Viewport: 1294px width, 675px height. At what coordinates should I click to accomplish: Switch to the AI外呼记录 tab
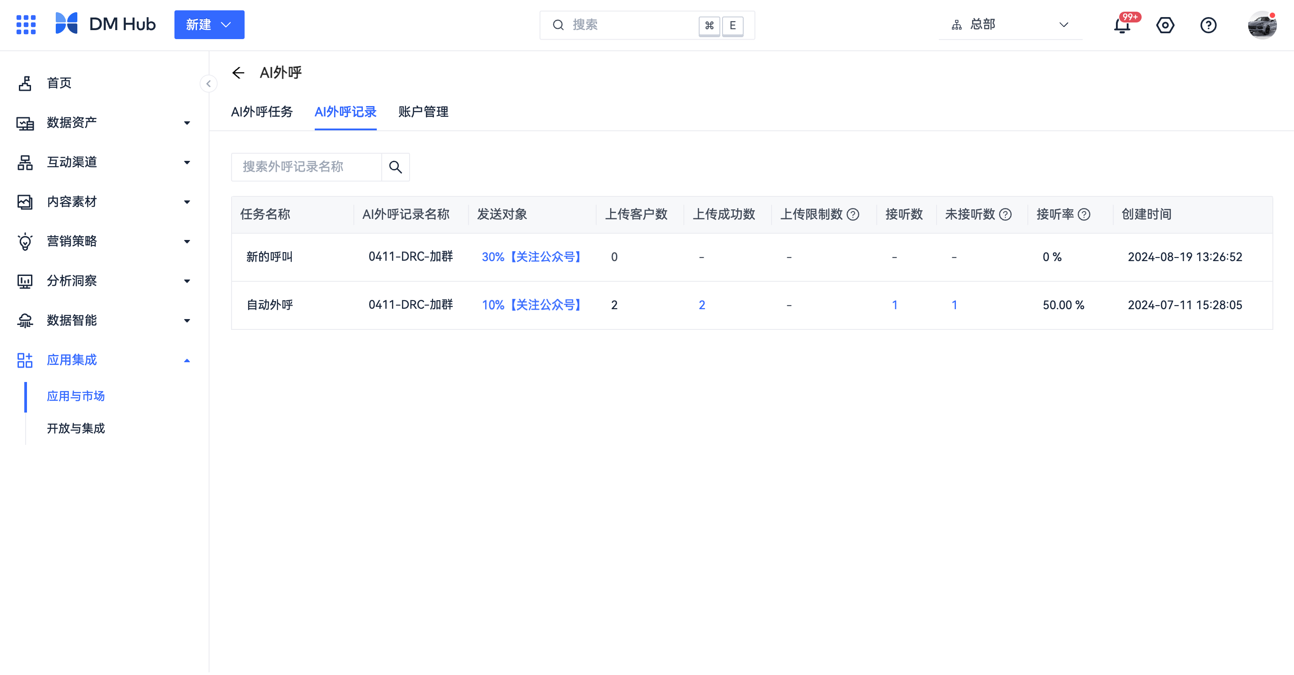tap(346, 111)
